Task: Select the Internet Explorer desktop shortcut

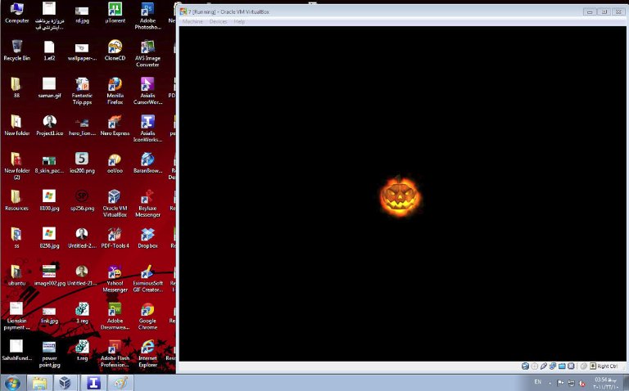Action: 147,353
